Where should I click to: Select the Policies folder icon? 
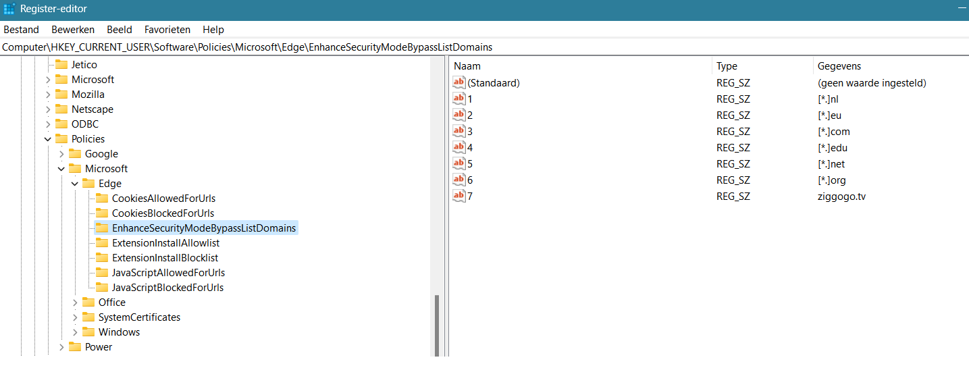pyautogui.click(x=61, y=139)
